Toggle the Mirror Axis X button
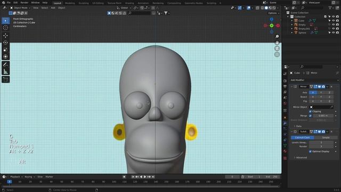Screen dimensions: 341x192 tap(313, 92)
